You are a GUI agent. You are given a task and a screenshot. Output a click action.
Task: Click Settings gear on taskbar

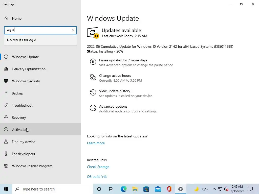181,189
